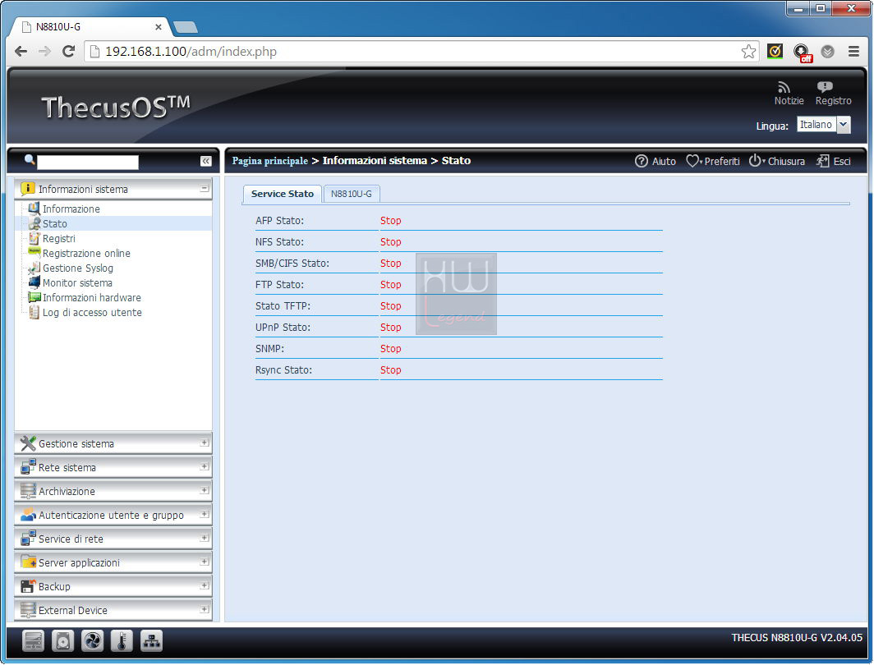
Task: Open Monitor sistema item
Action: coord(77,283)
